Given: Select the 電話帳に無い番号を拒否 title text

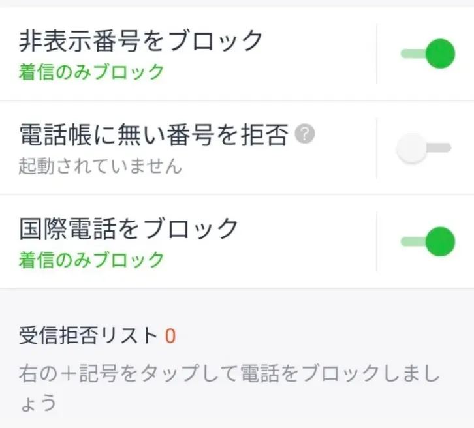Looking at the screenshot, I should coord(153,136).
